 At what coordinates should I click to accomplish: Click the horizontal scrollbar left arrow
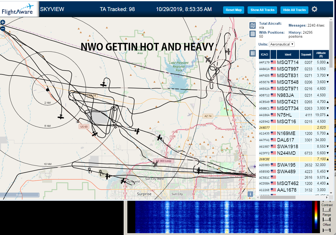(x=258, y=197)
